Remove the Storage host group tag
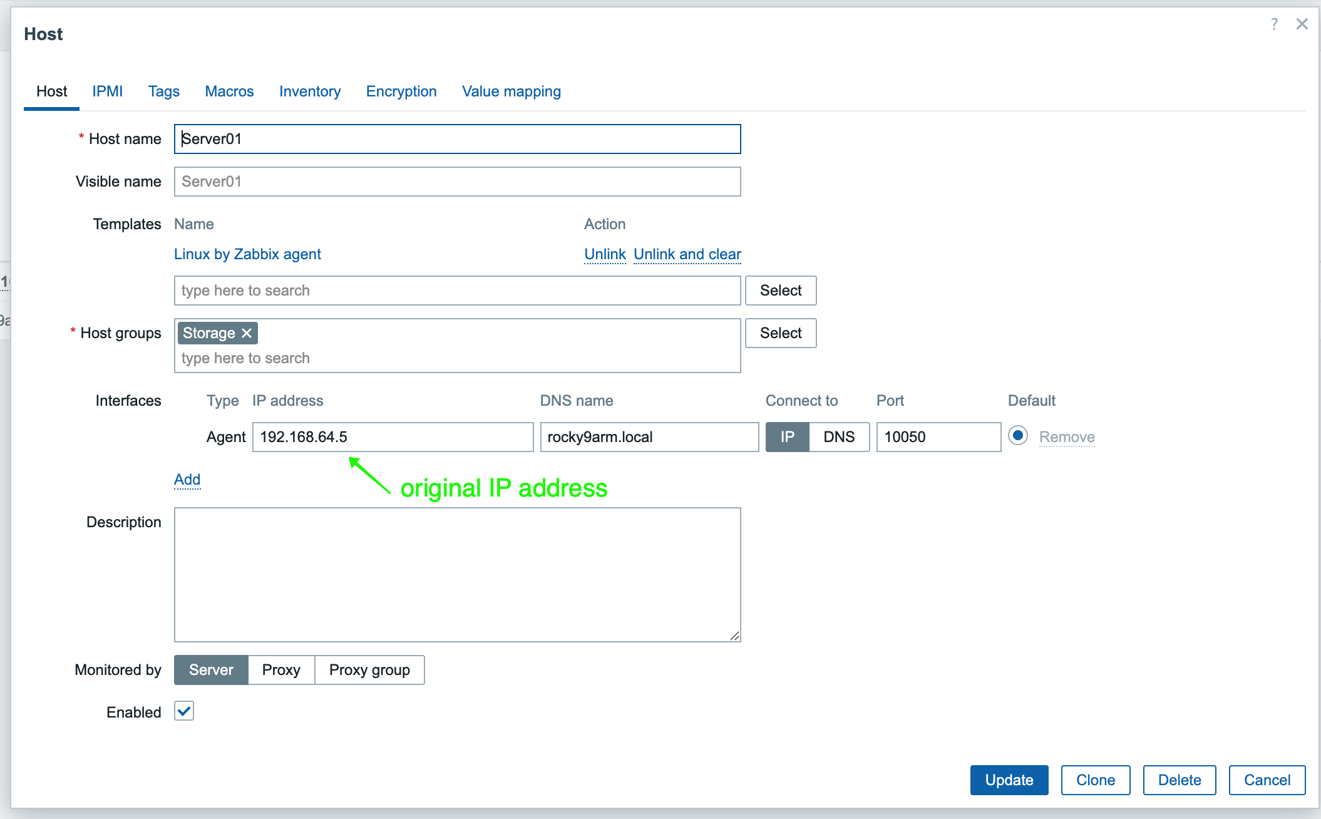The image size is (1321, 819). coord(247,333)
